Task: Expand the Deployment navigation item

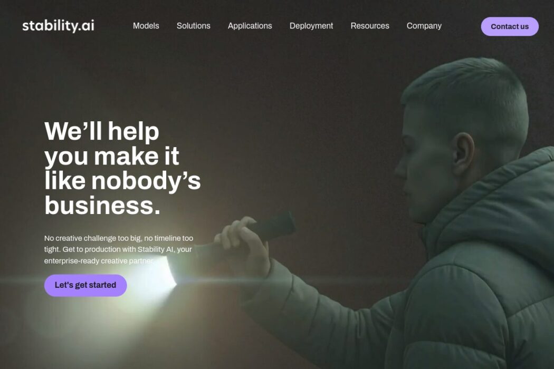Action: (311, 26)
